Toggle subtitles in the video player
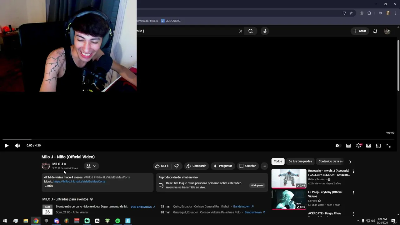The height and width of the screenshot is (225, 400). point(348,146)
